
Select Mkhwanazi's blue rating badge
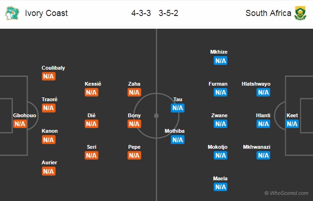(264, 155)
